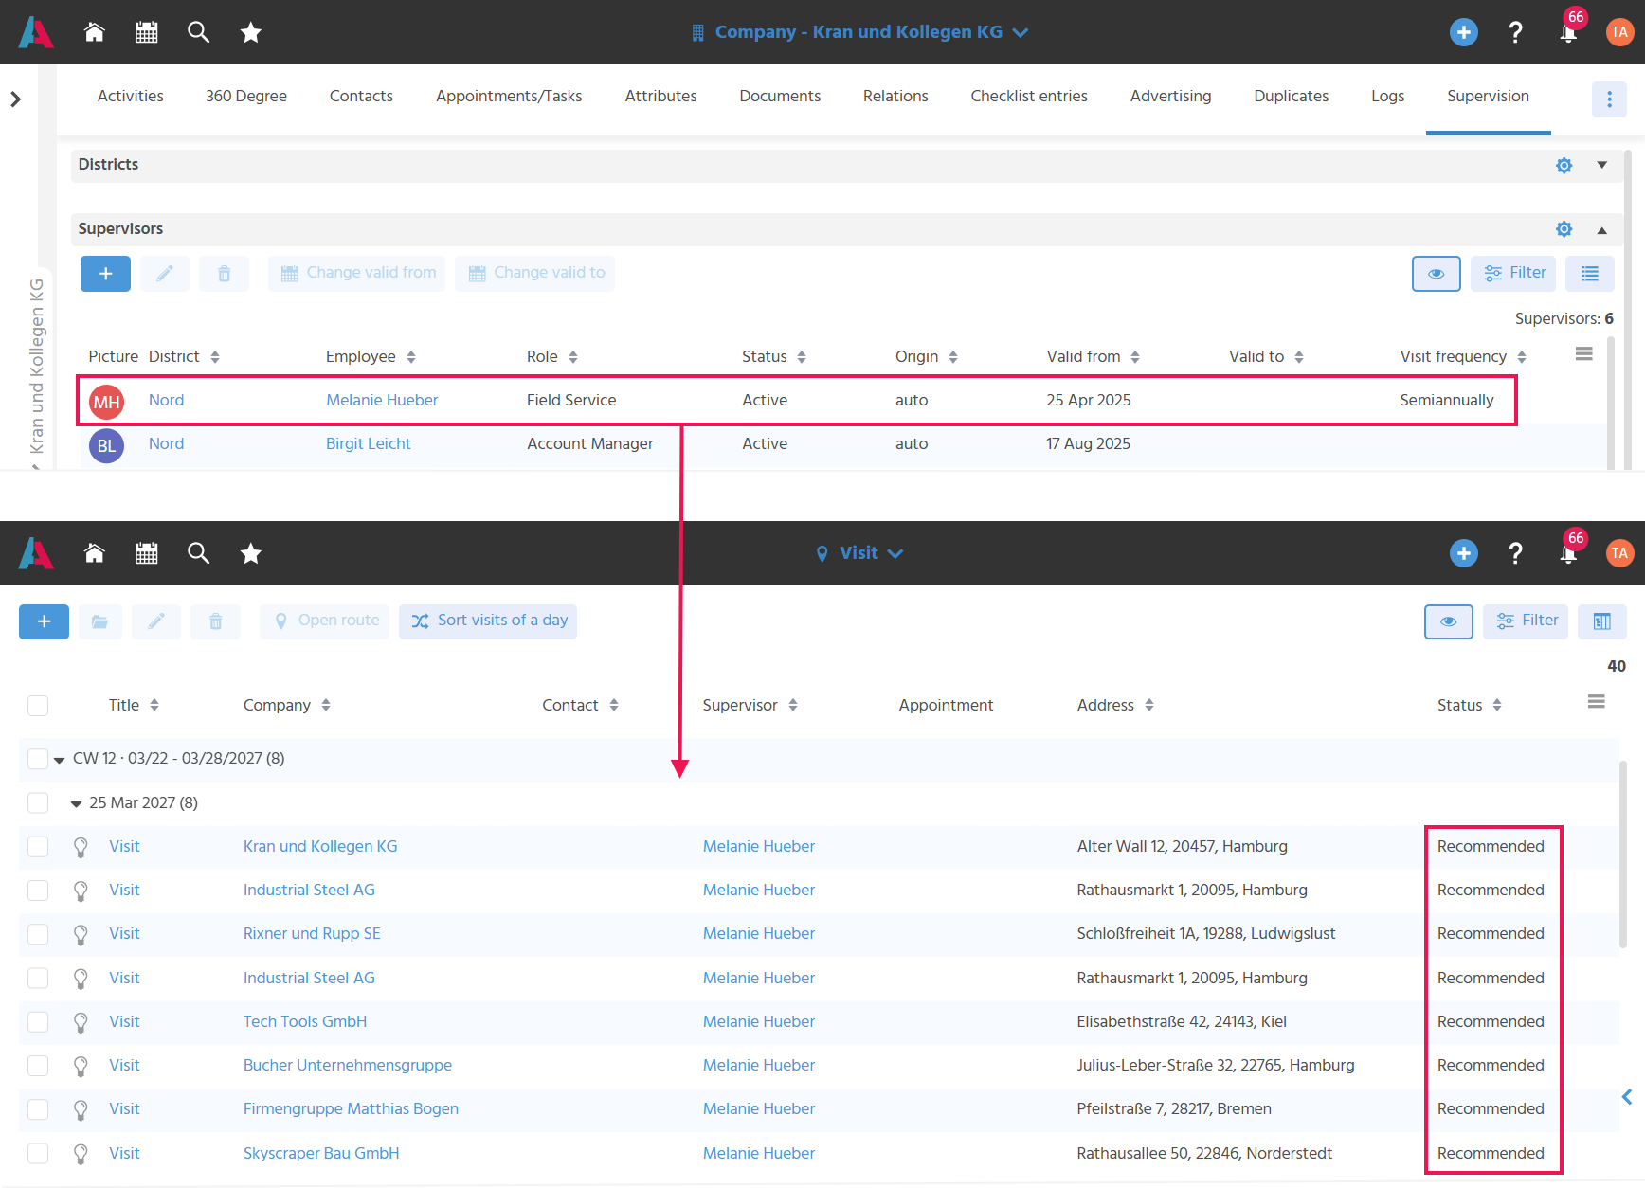The image size is (1645, 1188).
Task: Tick the checkbox for group CW 12
Action: tap(38, 759)
